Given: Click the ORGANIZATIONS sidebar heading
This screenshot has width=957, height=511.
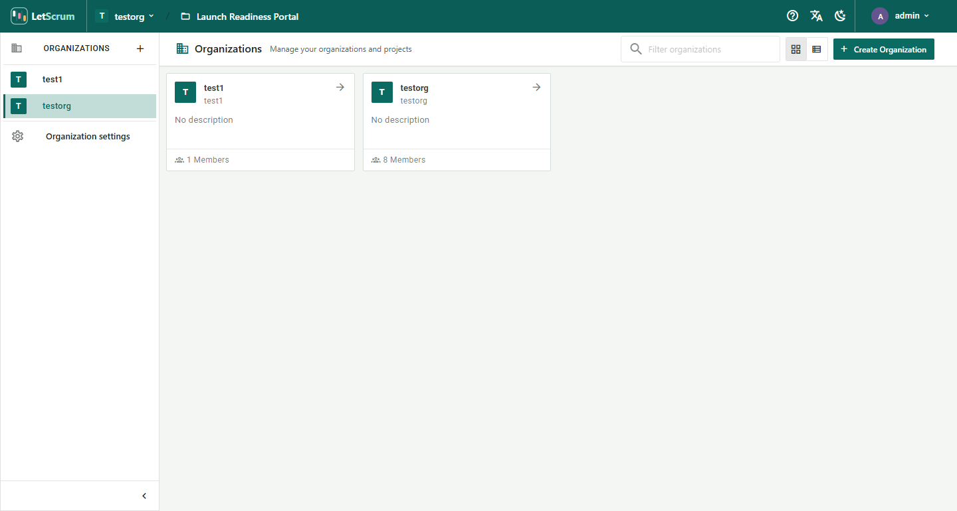Looking at the screenshot, I should [x=76, y=48].
